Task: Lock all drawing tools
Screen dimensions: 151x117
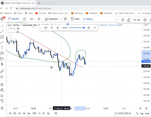Action: pos(2,95)
